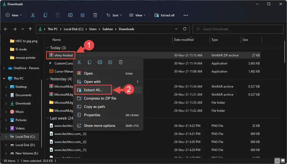Click the Music folder icon in sidebar

click(x=12, y=112)
